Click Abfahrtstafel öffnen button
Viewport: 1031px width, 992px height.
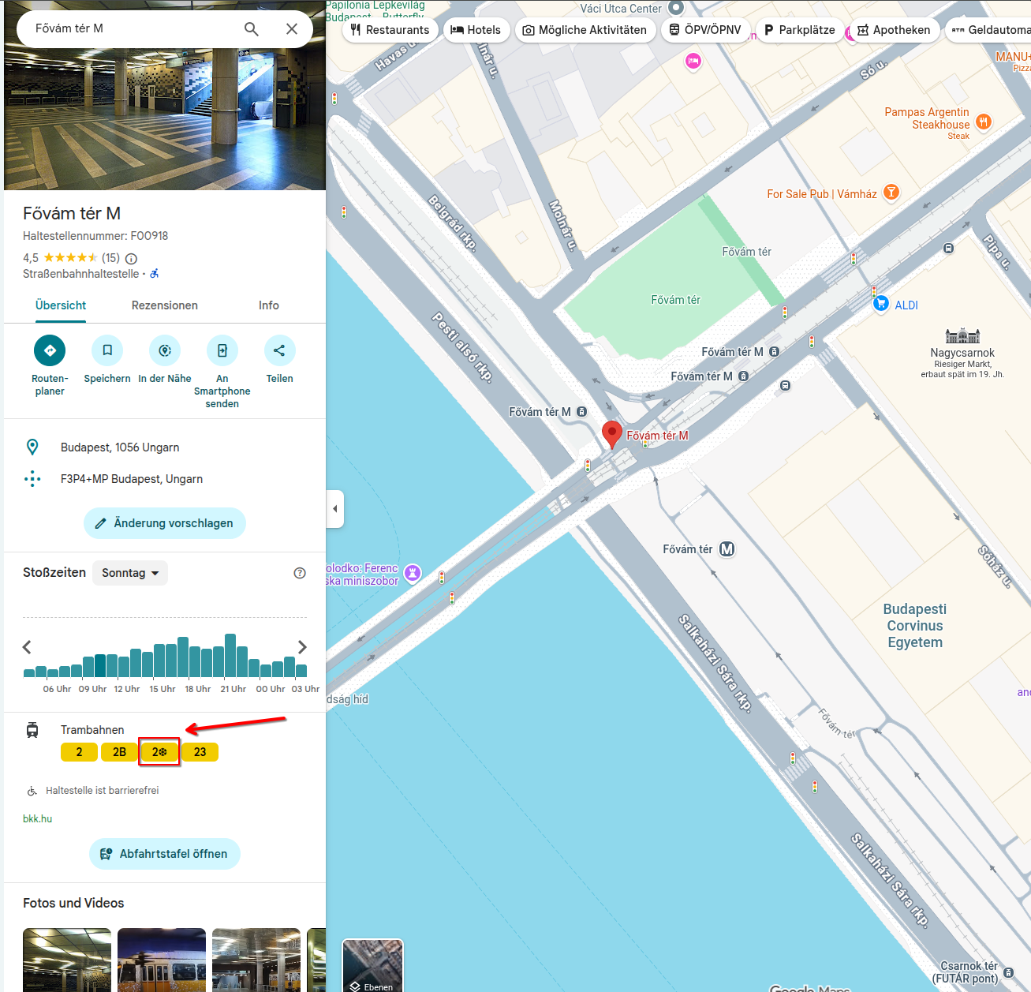pos(165,854)
